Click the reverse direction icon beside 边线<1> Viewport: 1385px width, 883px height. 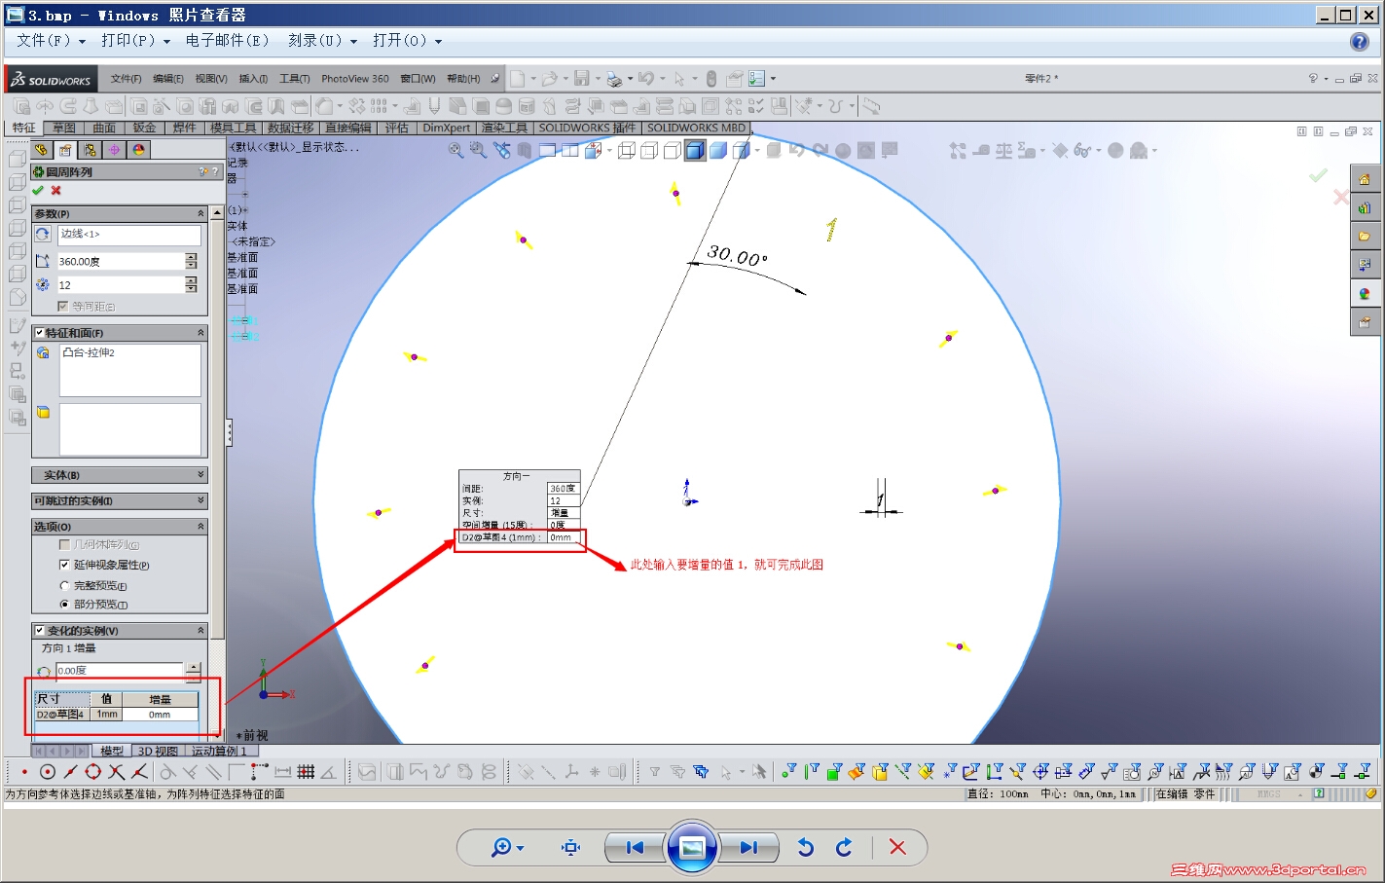coord(43,235)
